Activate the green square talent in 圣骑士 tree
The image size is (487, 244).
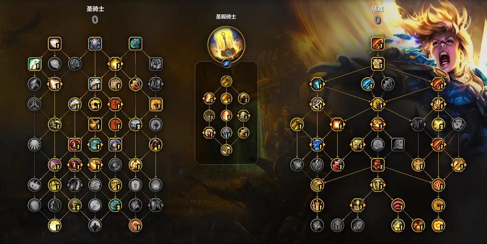click(35, 64)
